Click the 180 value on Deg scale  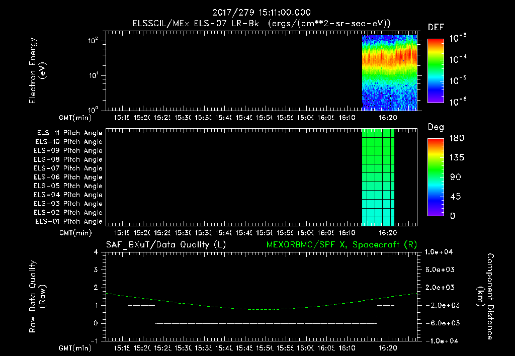pos(457,138)
